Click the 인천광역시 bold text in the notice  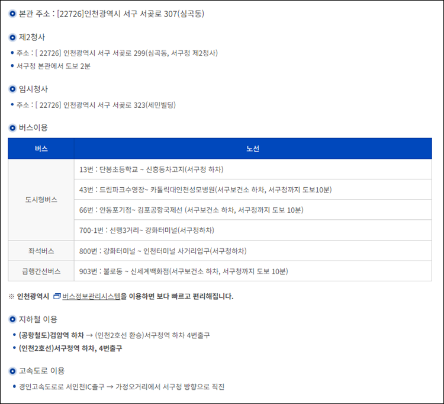point(33,296)
